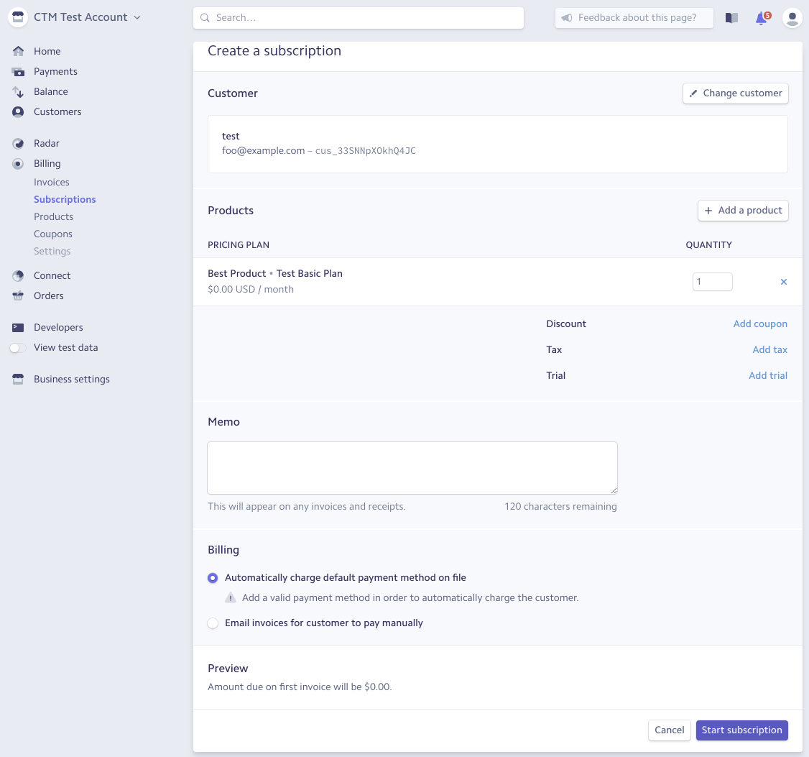Go to Invoices in Billing menu

52,182
